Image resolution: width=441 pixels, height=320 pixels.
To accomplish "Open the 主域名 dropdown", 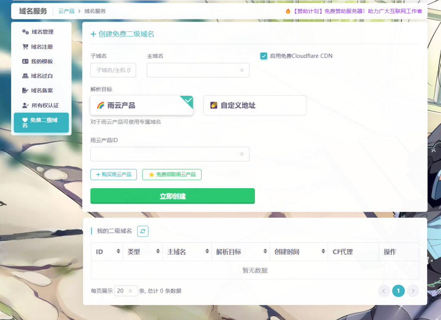I will (198, 70).
